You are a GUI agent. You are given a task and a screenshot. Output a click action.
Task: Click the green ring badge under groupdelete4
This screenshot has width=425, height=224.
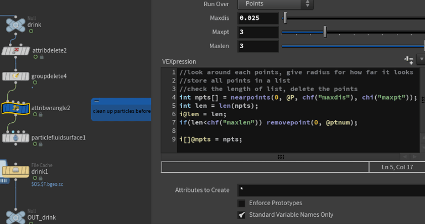tap(35, 82)
